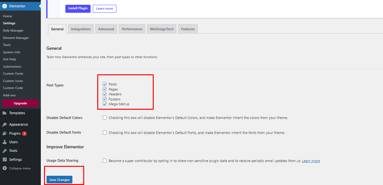
Task: Click the Mega Menus label text
Action: coord(119,104)
